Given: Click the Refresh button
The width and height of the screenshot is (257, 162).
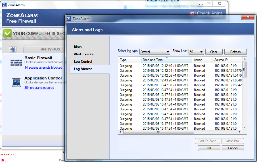Looking at the screenshot, I should click(x=235, y=52).
